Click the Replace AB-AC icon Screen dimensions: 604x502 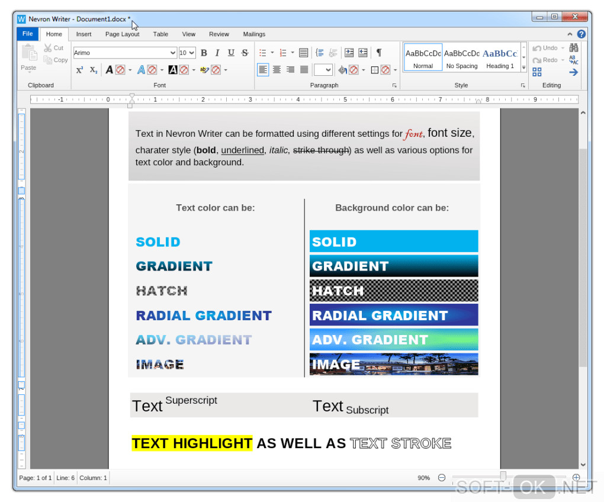tap(574, 60)
